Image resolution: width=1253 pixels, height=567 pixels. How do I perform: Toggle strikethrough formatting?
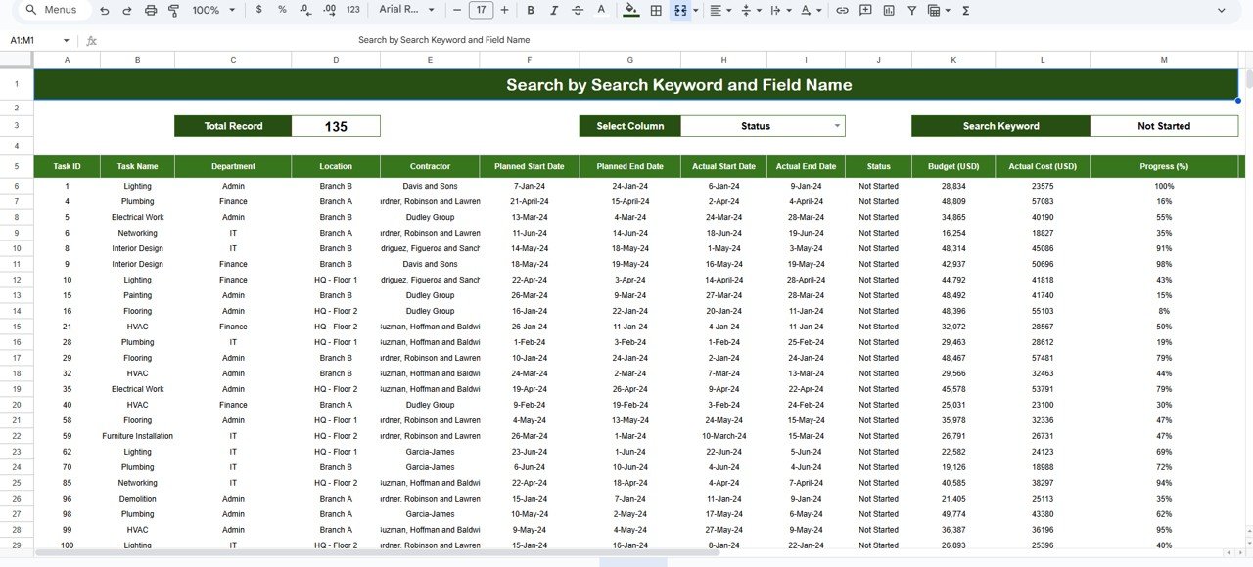(577, 10)
